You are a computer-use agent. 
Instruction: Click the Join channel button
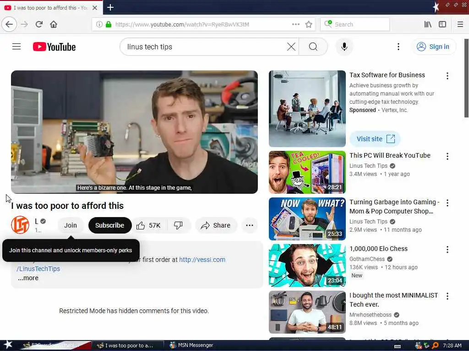pos(71,225)
